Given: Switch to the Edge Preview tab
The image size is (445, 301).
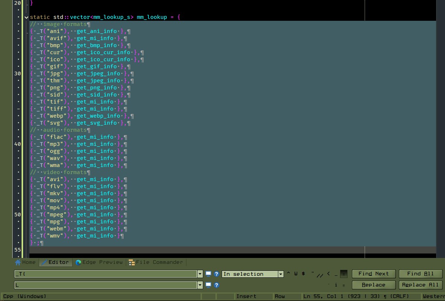Looking at the screenshot, I should coord(99,262).
